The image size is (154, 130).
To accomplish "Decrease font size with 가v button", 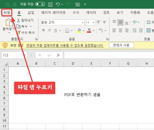I will pyautogui.click(x=105, y=22).
